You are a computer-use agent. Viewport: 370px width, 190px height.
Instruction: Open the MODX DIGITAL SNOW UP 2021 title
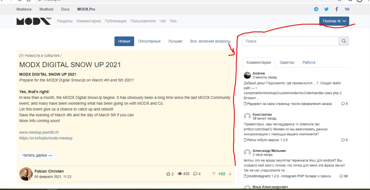coord(70,65)
